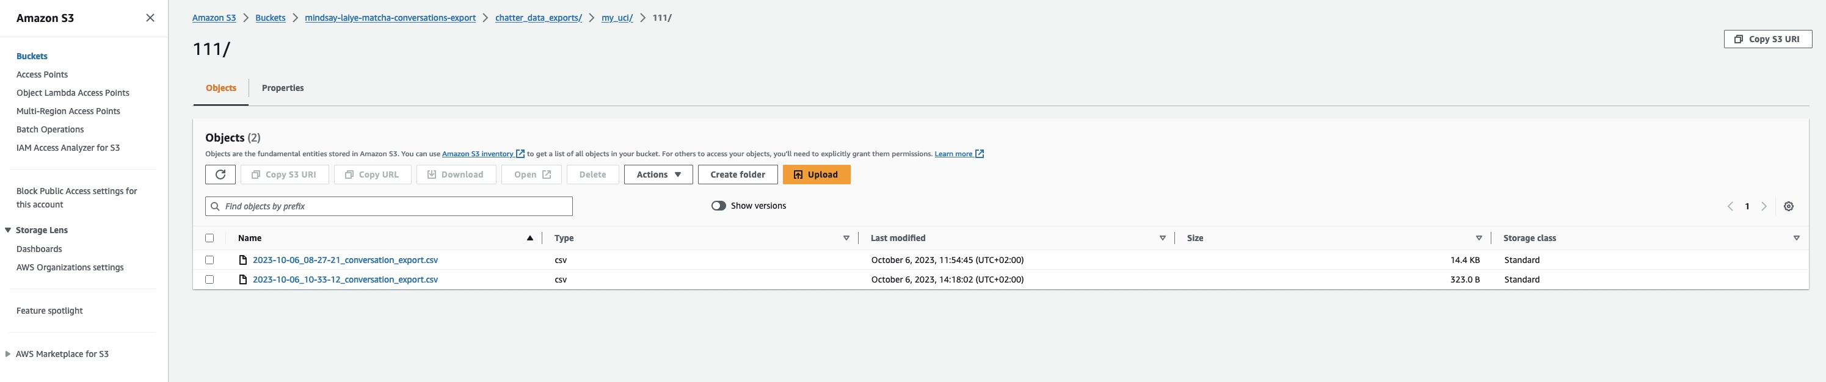Open 2023-10-06_10-33-12 conversation export link
1826x382 pixels.
[345, 279]
